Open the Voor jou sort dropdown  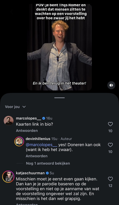point(15,107)
